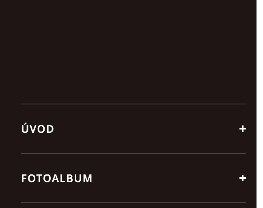Show FOTOALBUM submenu using its plus sign
Screen dimensions: 263x208
click(243, 178)
